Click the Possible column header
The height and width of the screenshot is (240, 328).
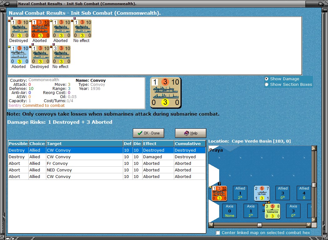[x=18, y=143]
